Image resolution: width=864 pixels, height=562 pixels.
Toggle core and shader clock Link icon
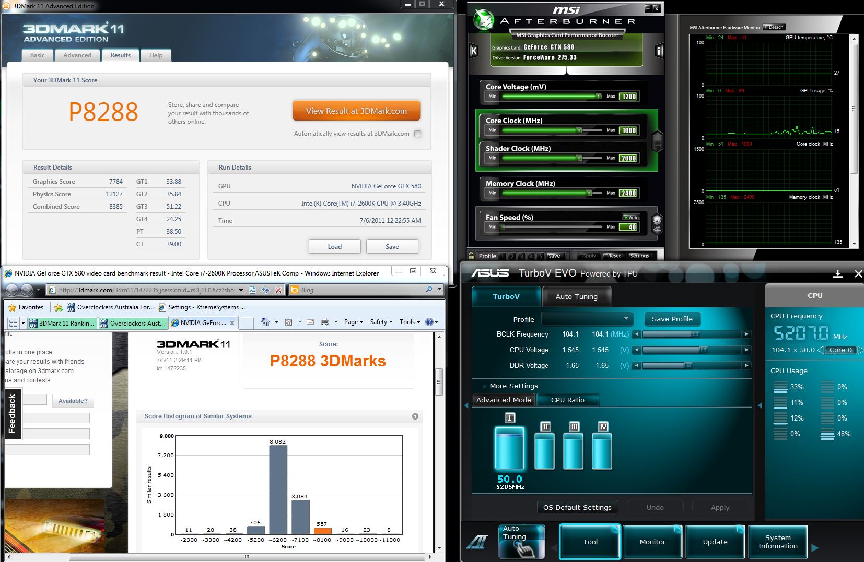coord(658,141)
